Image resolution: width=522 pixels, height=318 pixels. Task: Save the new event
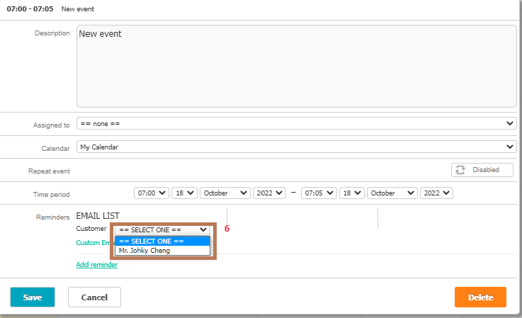coord(32,297)
